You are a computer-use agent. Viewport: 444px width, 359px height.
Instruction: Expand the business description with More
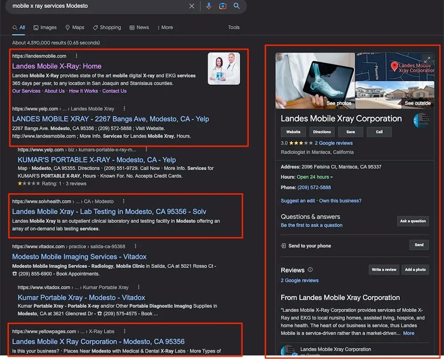coord(408,333)
